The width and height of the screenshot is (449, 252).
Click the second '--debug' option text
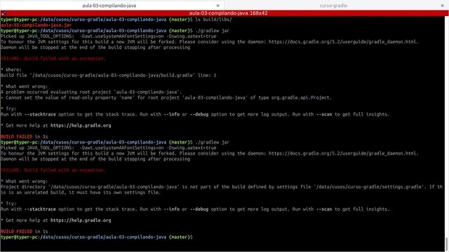[199, 209]
